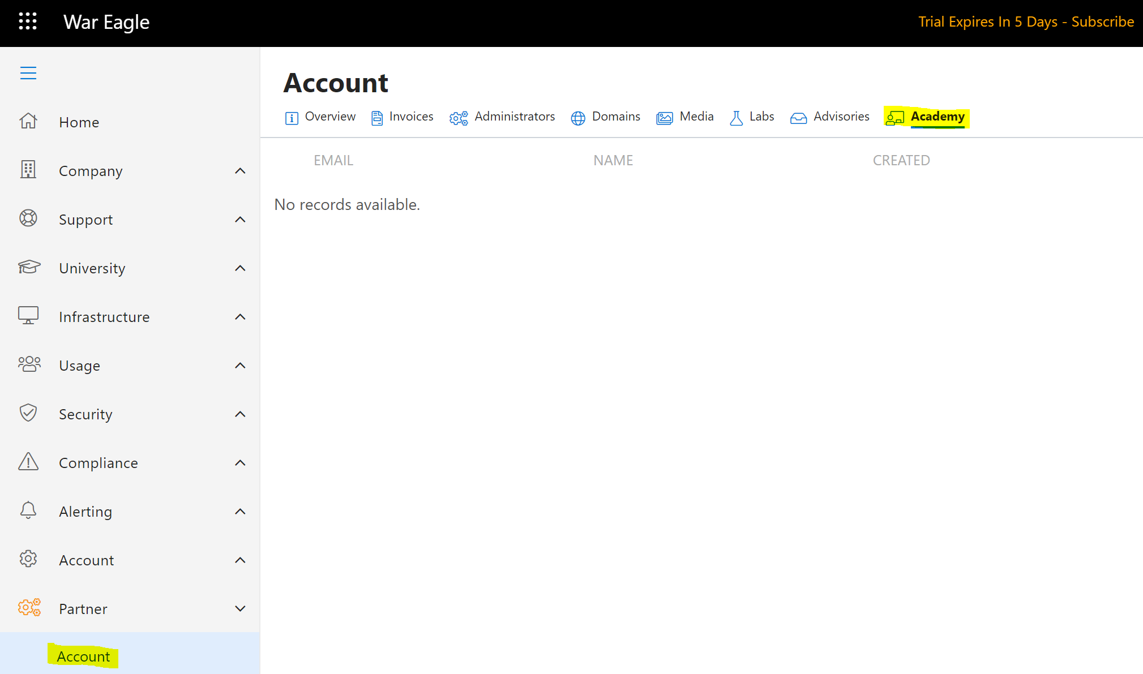
Task: Open the Compliance menu label
Action: pos(99,463)
